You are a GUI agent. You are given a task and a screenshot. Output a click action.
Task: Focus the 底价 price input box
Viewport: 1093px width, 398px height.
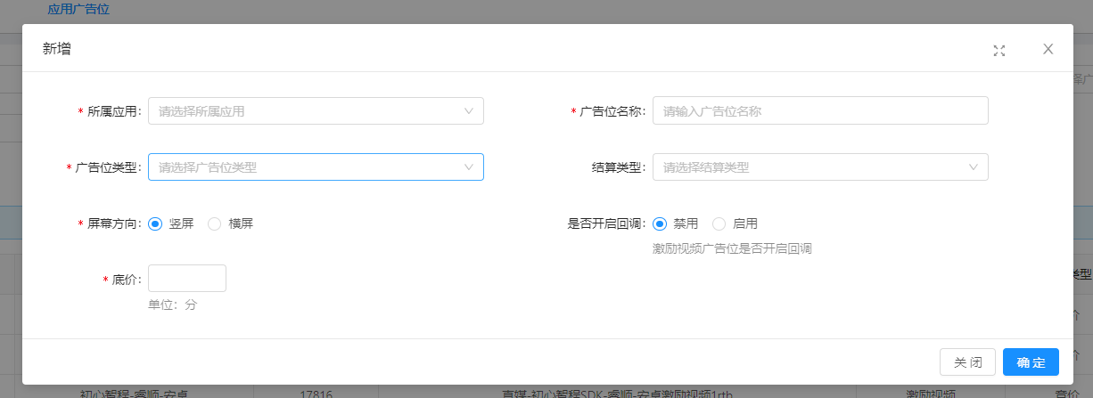click(187, 279)
